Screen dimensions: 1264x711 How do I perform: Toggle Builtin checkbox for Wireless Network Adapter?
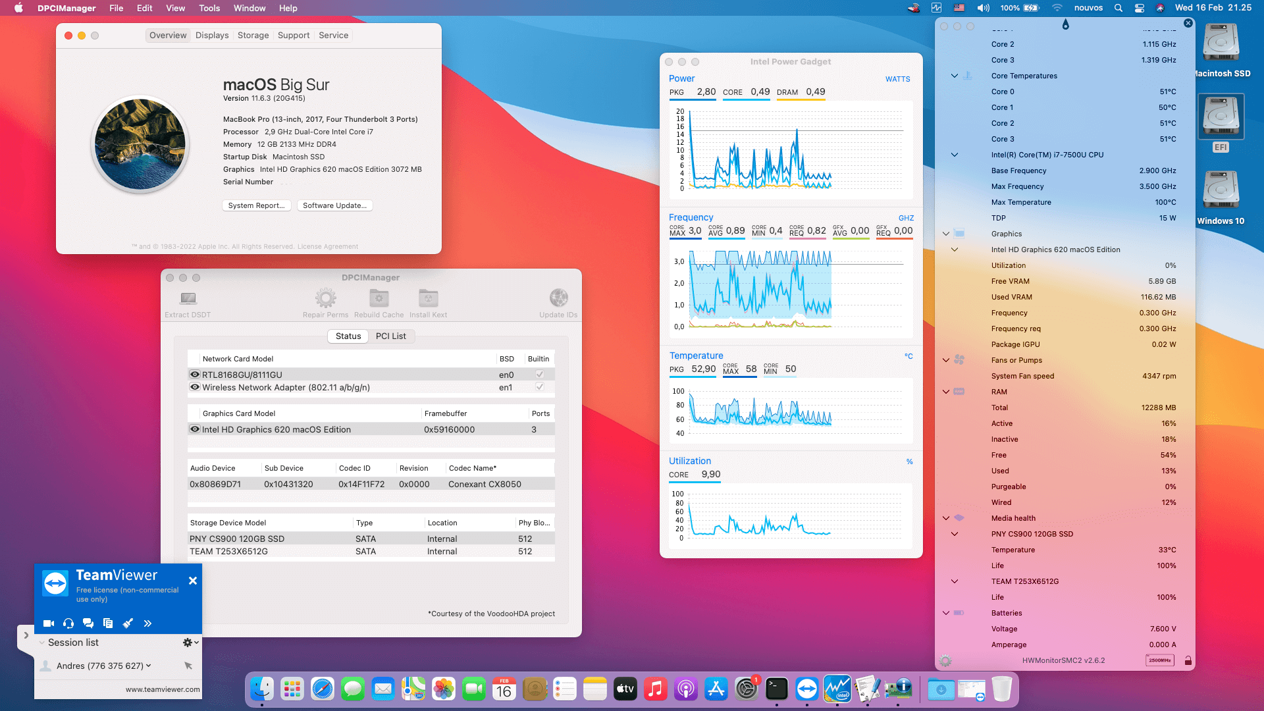click(540, 387)
